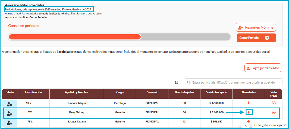The height and width of the screenshot is (129, 289).
Task: Click the Apellido y Nombre column header
Action: coord(77,92)
